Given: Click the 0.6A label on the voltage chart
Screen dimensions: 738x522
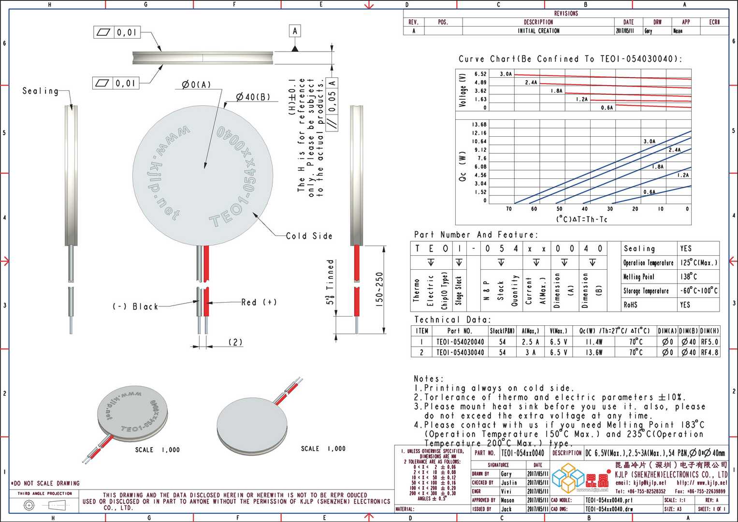Looking at the screenshot, I should 607,108.
